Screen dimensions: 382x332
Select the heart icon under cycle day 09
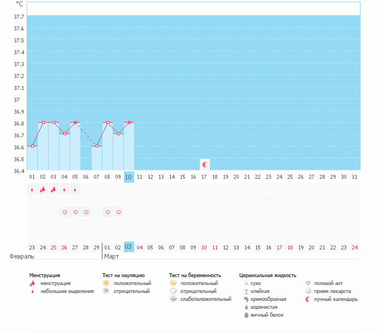click(118, 213)
